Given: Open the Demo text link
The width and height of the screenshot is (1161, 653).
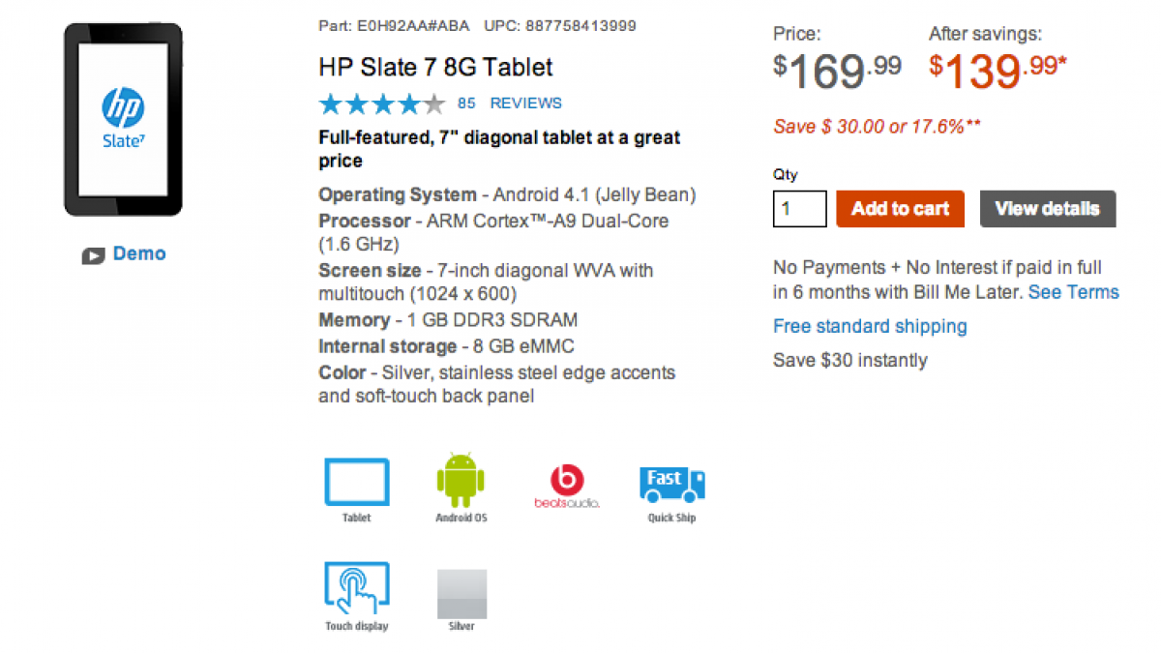Looking at the screenshot, I should [x=139, y=253].
